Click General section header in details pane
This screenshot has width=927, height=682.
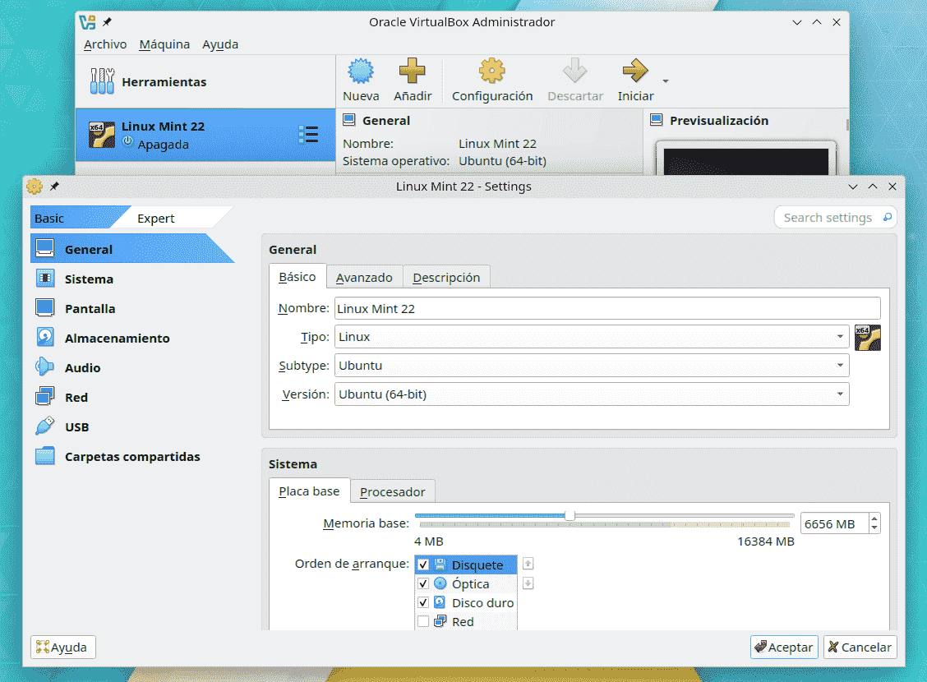(386, 121)
